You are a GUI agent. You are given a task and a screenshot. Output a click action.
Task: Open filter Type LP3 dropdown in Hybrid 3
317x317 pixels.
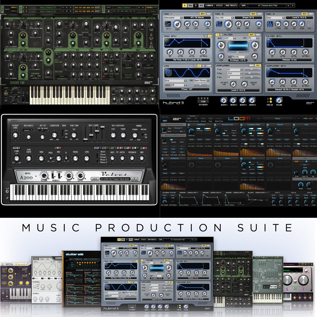pyautogui.click(x=253, y=38)
